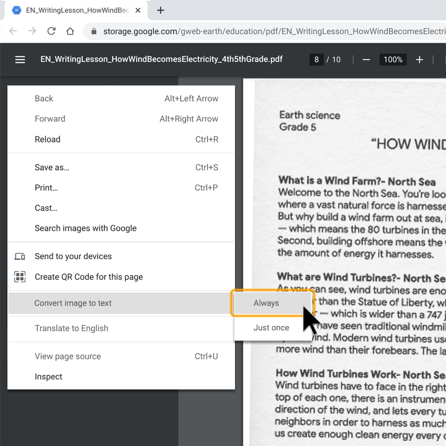Expand Convert image to text submenu

coord(121,303)
